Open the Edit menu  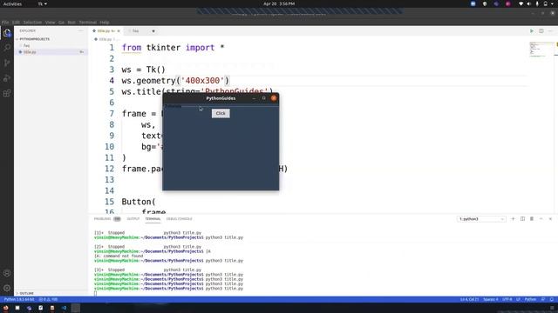click(16, 23)
